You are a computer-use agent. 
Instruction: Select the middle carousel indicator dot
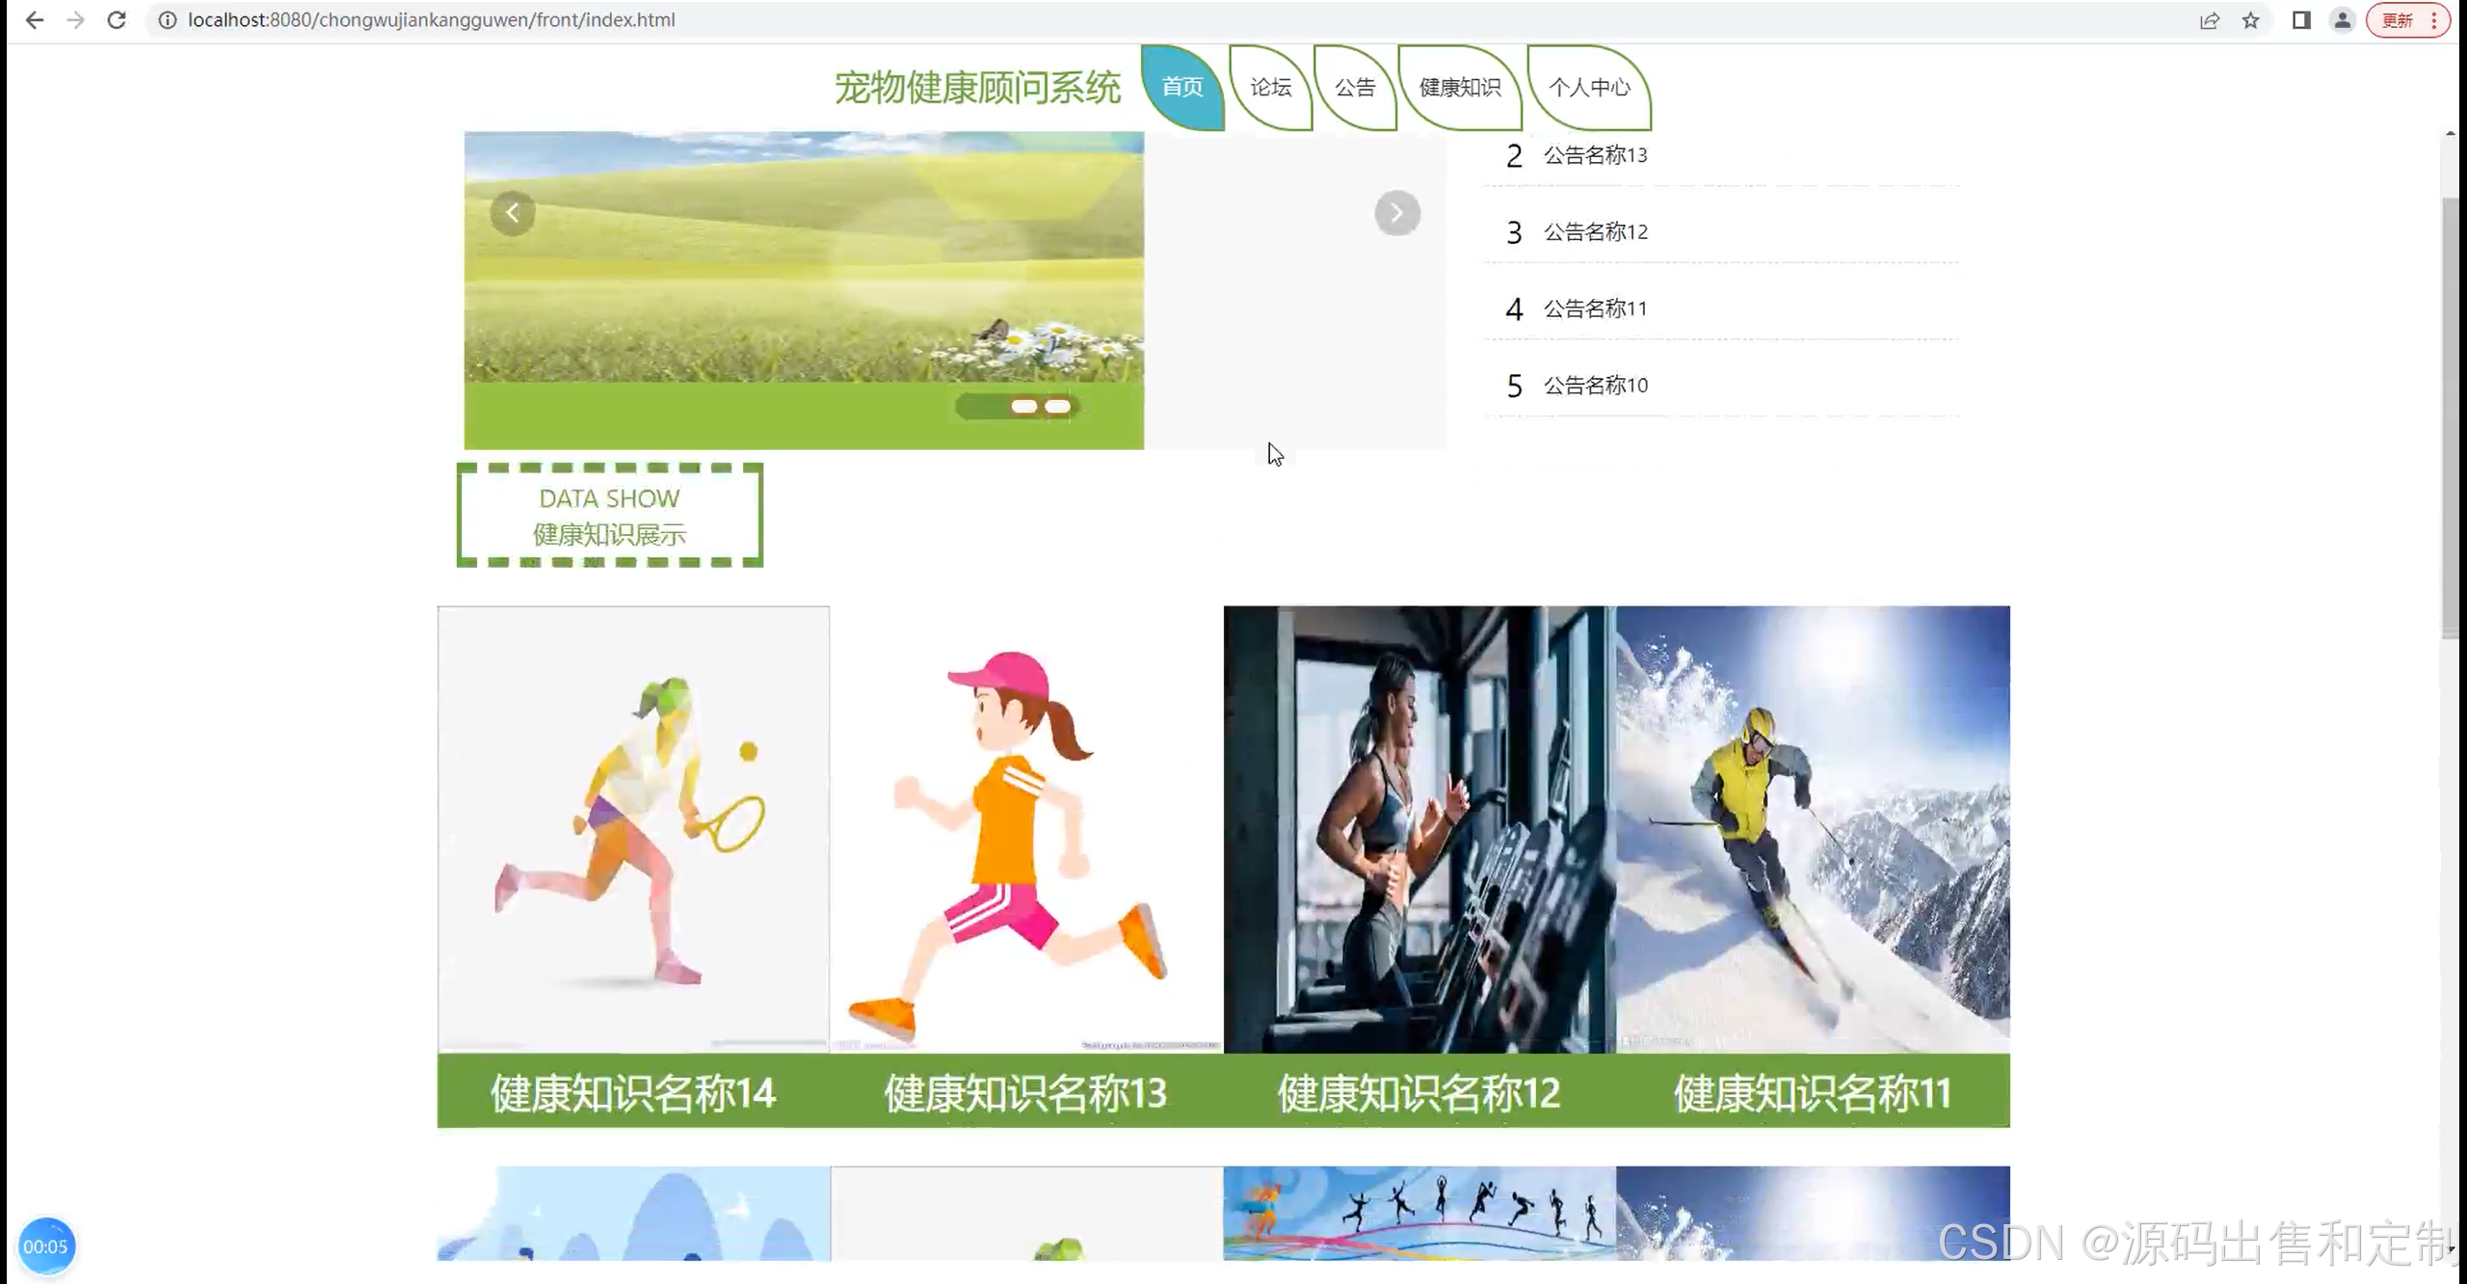(1023, 407)
